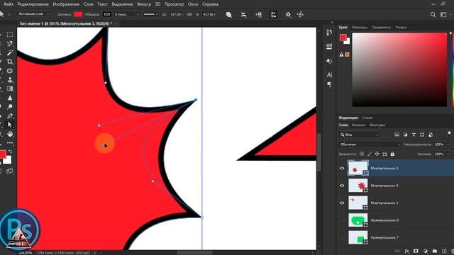The width and height of the screenshot is (454, 255).
Task: Open the Изображение menu
Action: click(x=66, y=4)
